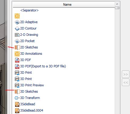130x114 pixels.
Task: Select the 2D Sketches text label
Action: click(x=29, y=47)
